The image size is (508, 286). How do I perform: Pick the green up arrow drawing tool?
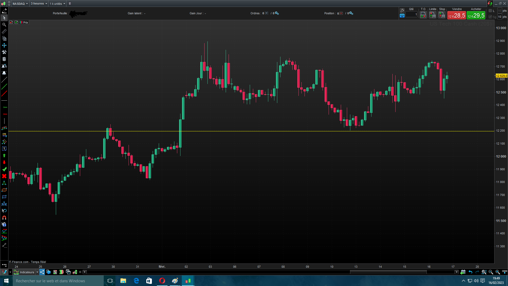click(4, 156)
